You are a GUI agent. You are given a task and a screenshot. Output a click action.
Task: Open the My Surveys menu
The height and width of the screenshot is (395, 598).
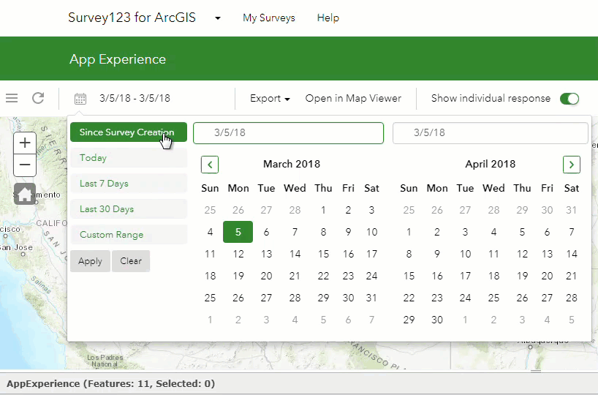tap(269, 18)
